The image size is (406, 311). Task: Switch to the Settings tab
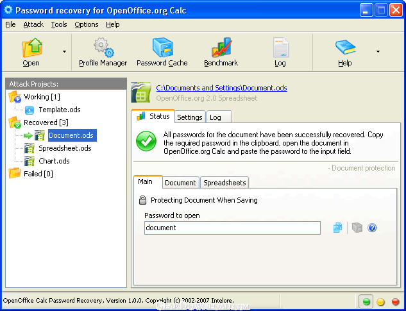click(190, 117)
